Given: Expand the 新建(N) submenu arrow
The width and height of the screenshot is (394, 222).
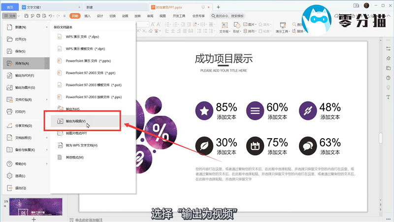Looking at the screenshot, I should [47, 27].
